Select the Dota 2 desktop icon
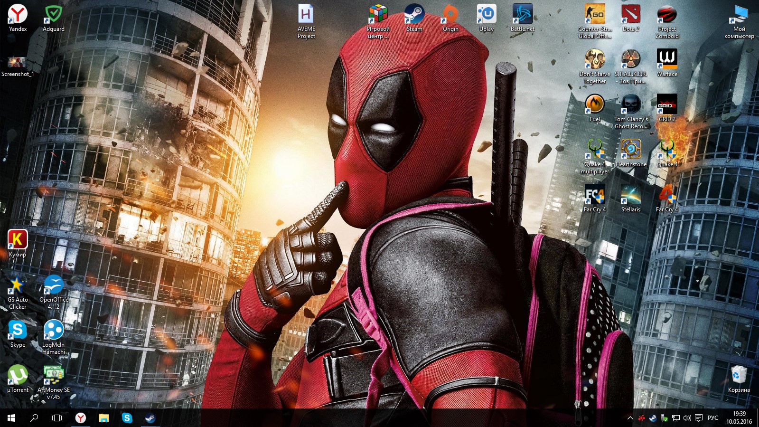Image resolution: width=759 pixels, height=427 pixels. click(631, 18)
